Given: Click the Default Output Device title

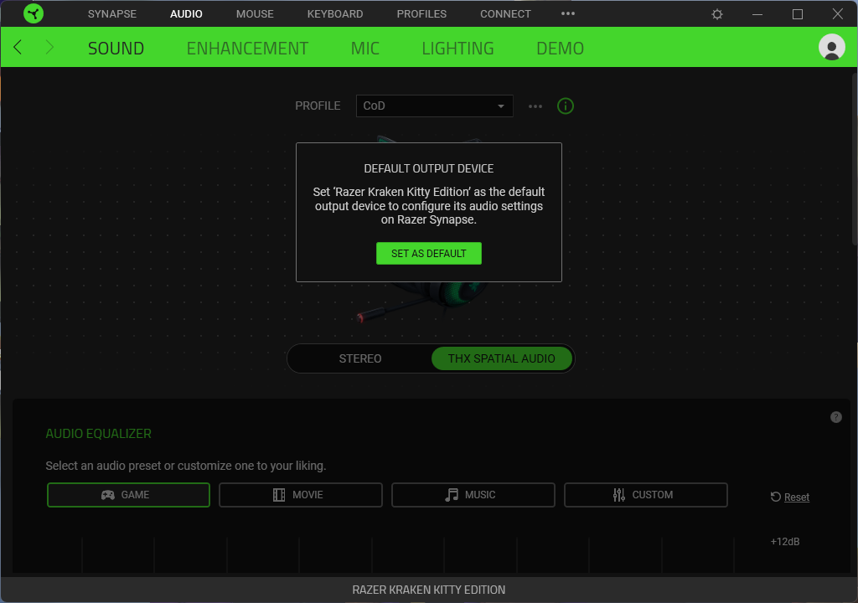Looking at the screenshot, I should (x=428, y=168).
